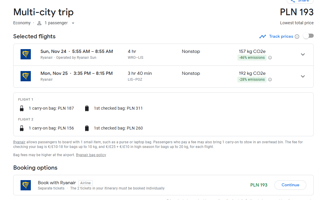319x200 pixels.
Task: Click Flight 2 checked bag icon
Action: 87,128
